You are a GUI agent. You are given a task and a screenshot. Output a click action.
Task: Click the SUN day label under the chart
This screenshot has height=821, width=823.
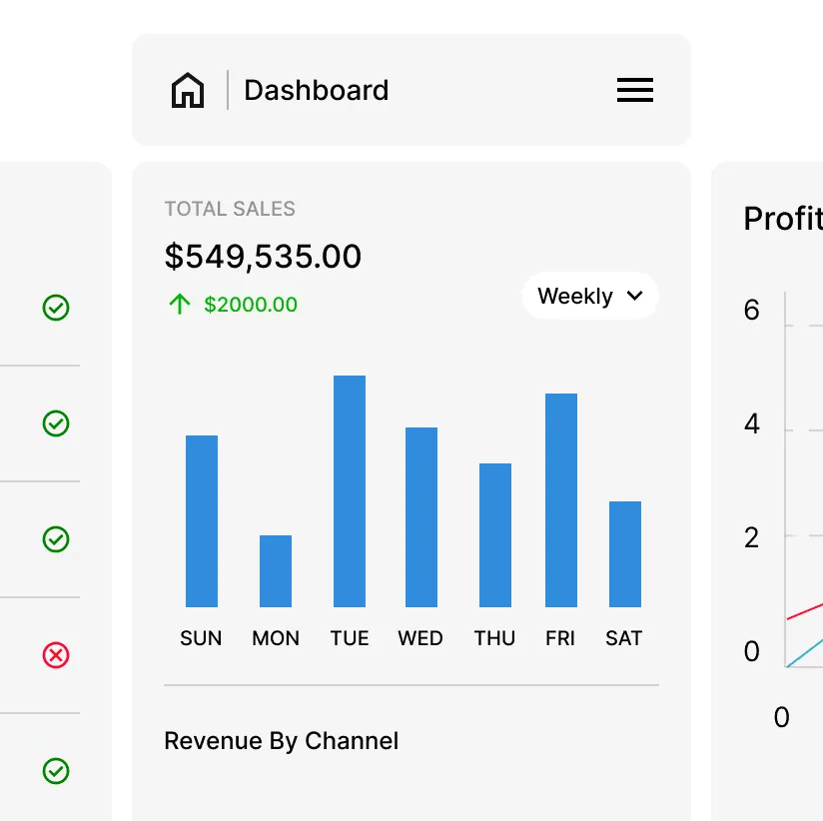tap(201, 638)
